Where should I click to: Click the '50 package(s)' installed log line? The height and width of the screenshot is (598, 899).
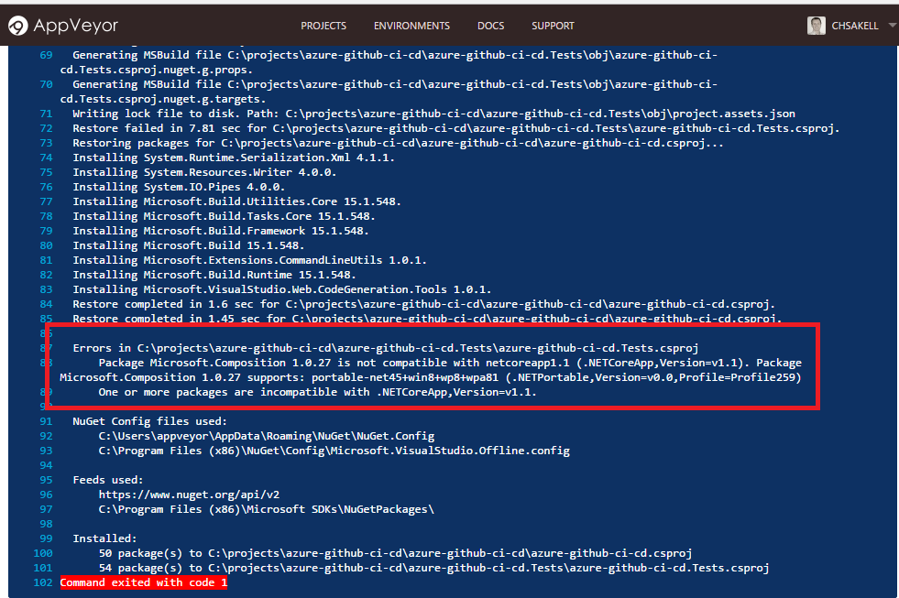pyautogui.click(x=394, y=553)
